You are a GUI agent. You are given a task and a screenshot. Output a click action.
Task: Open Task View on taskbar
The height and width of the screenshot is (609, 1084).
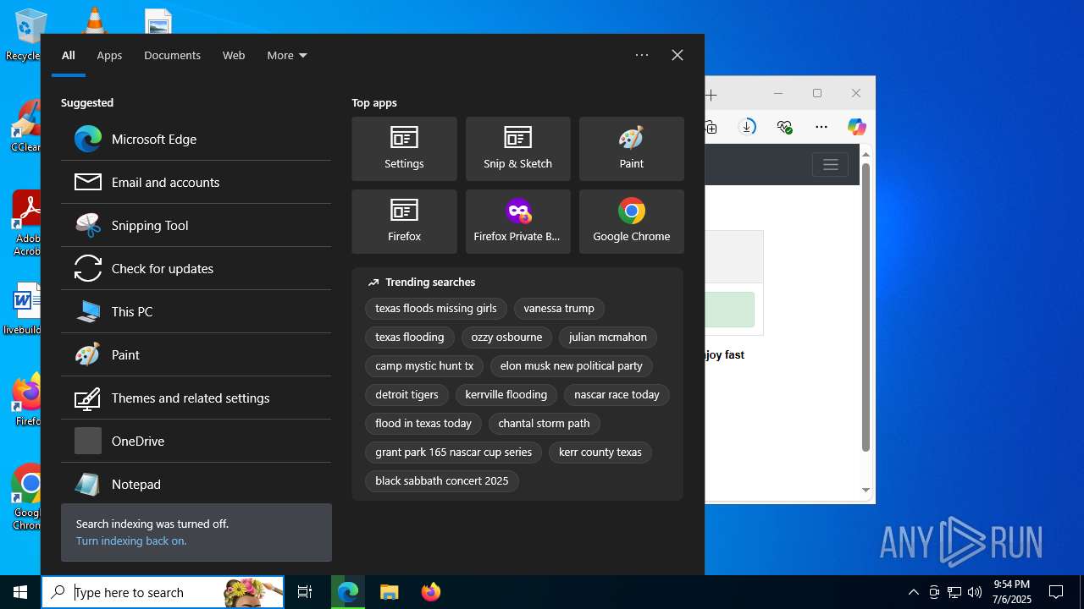[305, 592]
